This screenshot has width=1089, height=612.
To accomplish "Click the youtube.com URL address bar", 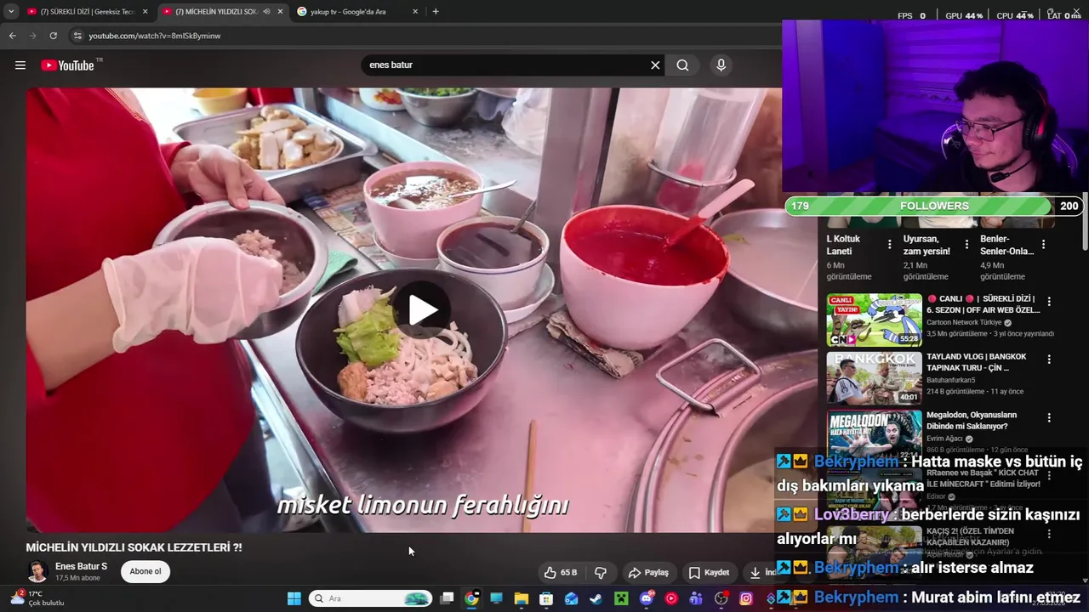I will click(x=155, y=36).
